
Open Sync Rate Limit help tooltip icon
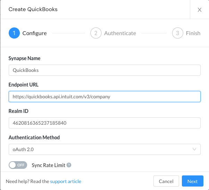point(69,165)
